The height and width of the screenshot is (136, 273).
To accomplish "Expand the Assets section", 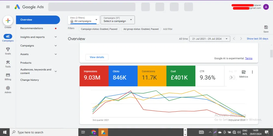I will pyautogui.click(x=56, y=54).
